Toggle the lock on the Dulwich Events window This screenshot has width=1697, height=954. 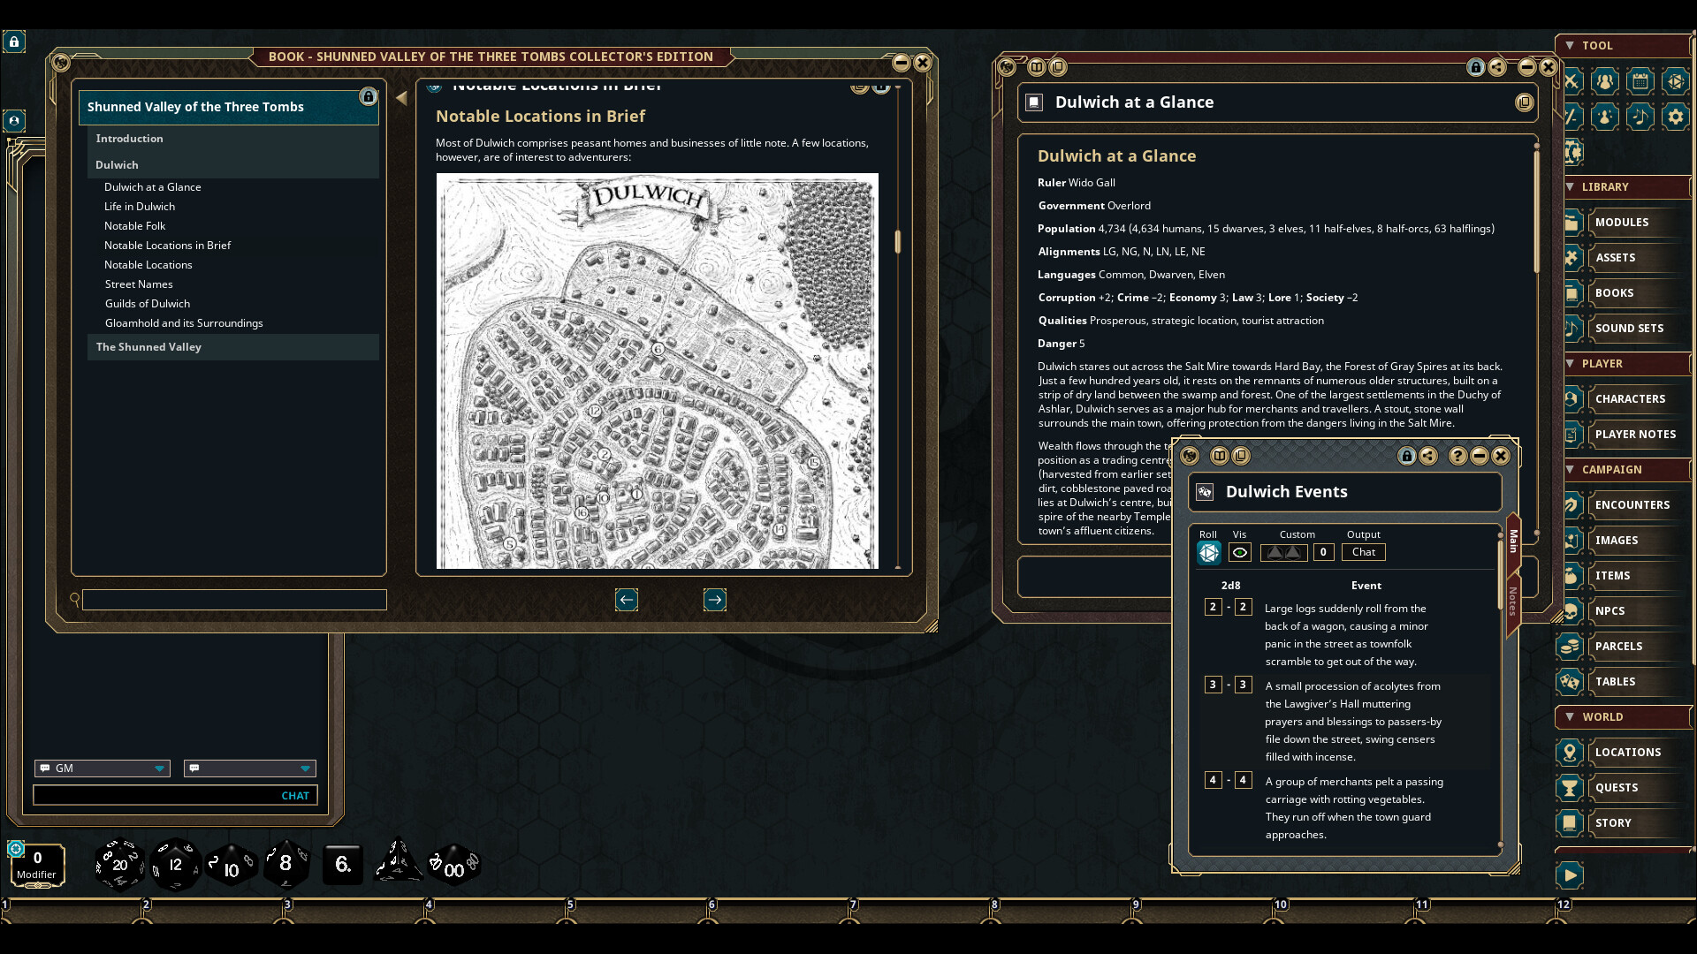click(1405, 456)
